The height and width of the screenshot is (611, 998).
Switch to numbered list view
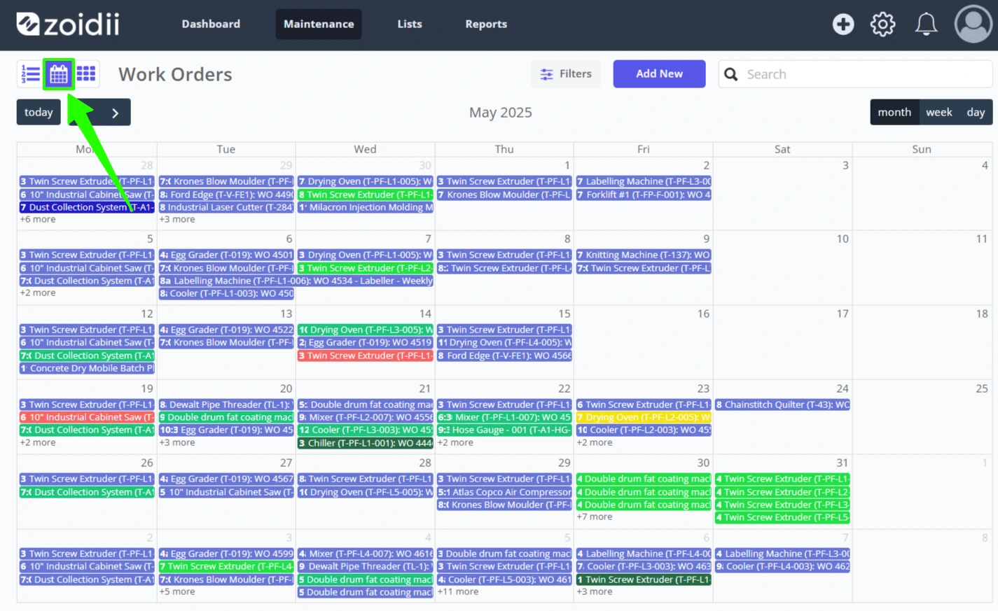(30, 74)
